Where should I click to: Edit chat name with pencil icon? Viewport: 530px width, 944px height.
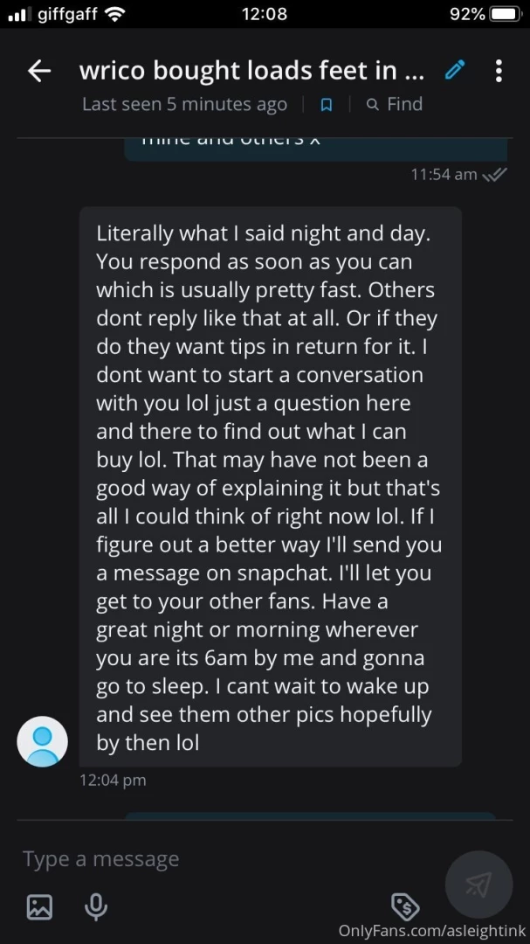tap(454, 71)
